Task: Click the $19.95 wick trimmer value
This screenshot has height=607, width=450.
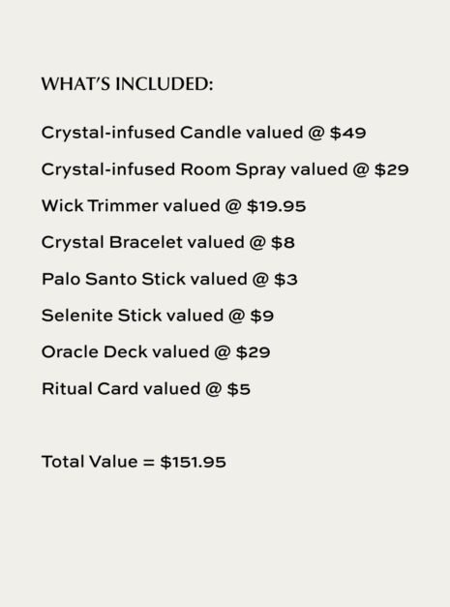Action: tap(276, 206)
